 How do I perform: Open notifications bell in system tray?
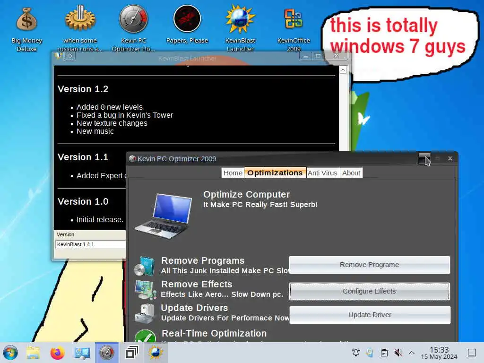[355, 353]
